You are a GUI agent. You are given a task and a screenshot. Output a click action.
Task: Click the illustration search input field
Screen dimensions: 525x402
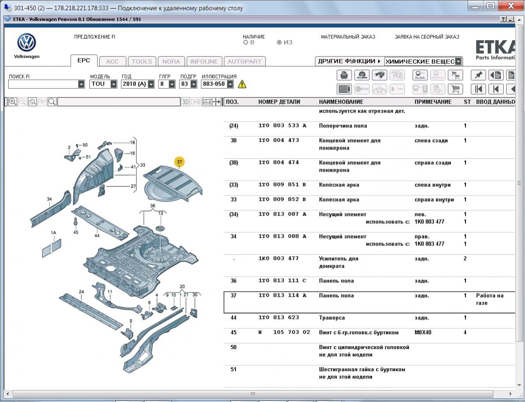[x=119, y=102]
